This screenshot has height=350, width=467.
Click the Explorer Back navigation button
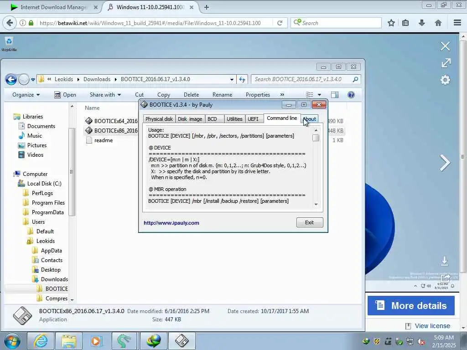click(11, 79)
